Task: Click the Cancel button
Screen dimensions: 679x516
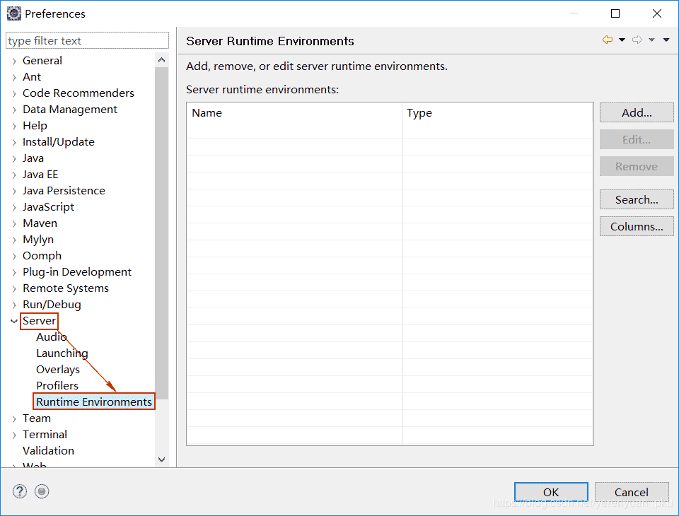Action: [x=632, y=492]
